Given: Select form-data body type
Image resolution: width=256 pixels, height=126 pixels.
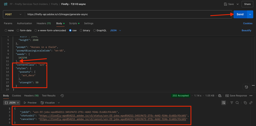Looking at the screenshot, I should tap(24, 30).
